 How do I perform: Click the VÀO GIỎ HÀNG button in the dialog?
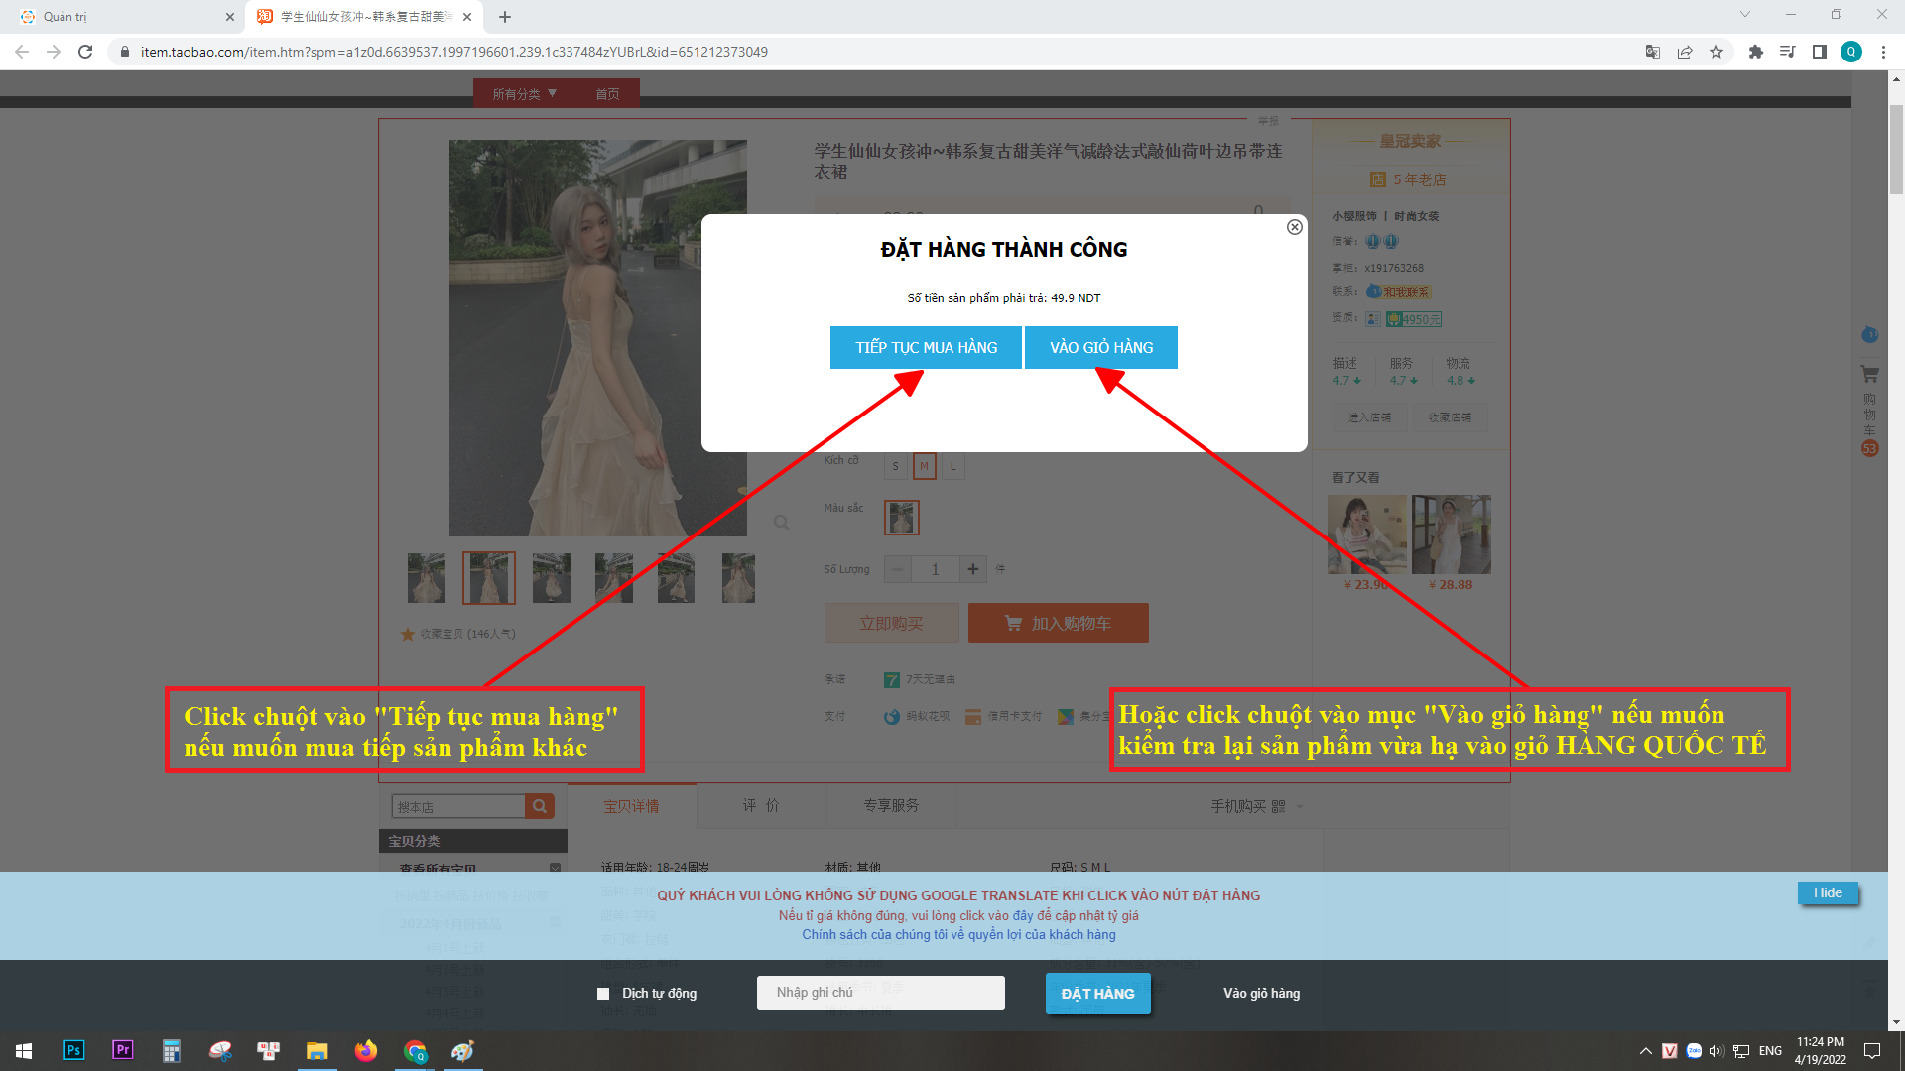tap(1101, 347)
